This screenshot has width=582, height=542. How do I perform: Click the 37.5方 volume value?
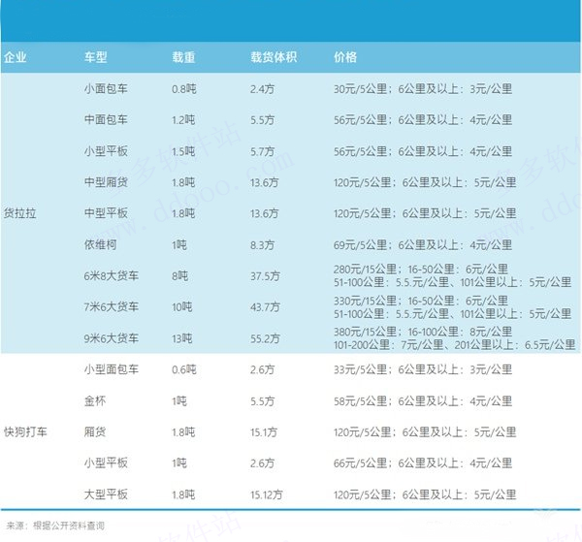click(x=265, y=276)
